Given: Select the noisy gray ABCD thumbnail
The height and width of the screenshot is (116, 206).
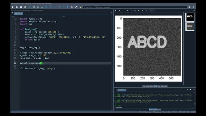Looking at the screenshot, I should coord(190,26).
